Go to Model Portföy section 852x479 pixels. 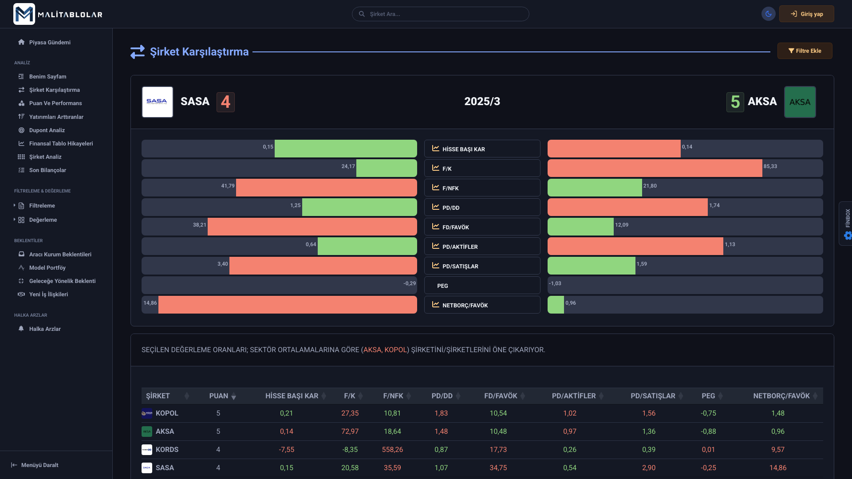pos(47,267)
